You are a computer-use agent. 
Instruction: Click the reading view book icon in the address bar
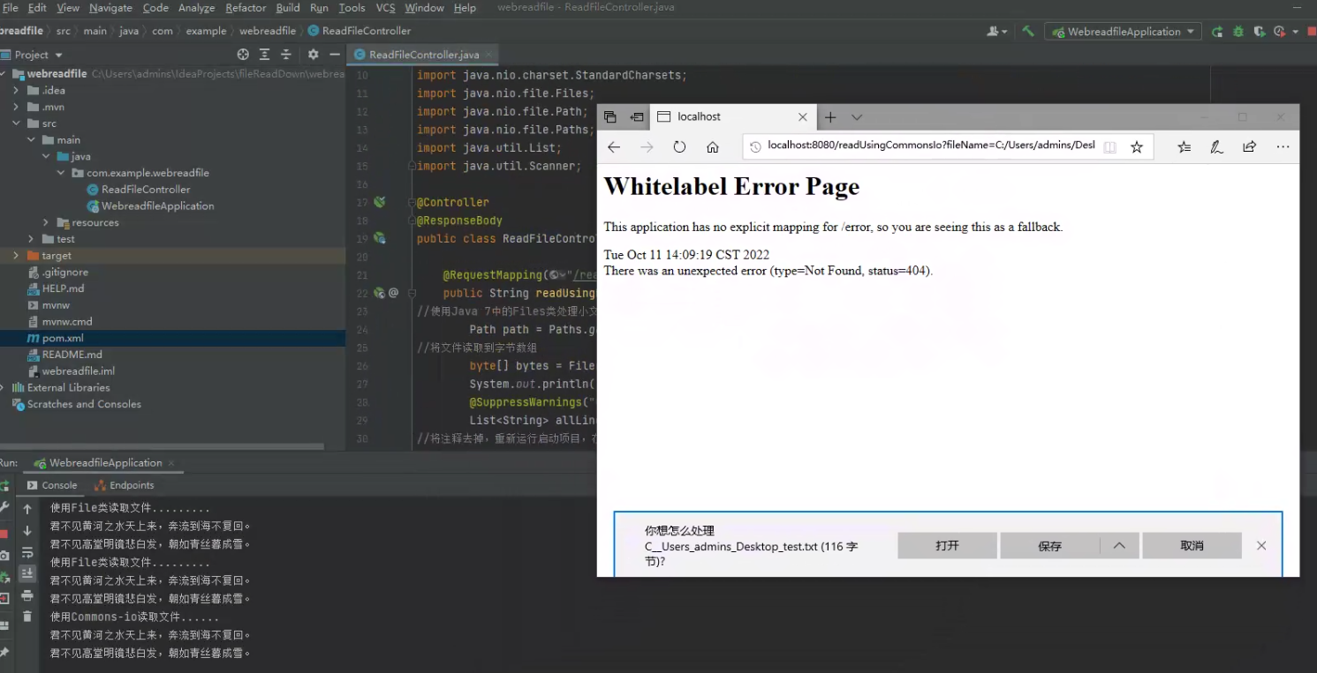tap(1110, 147)
